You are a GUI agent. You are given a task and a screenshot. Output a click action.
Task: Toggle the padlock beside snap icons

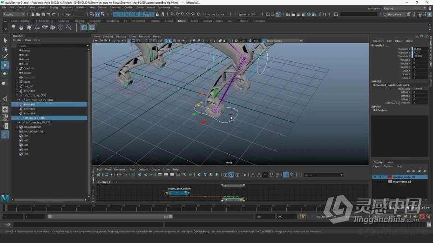tap(157, 14)
